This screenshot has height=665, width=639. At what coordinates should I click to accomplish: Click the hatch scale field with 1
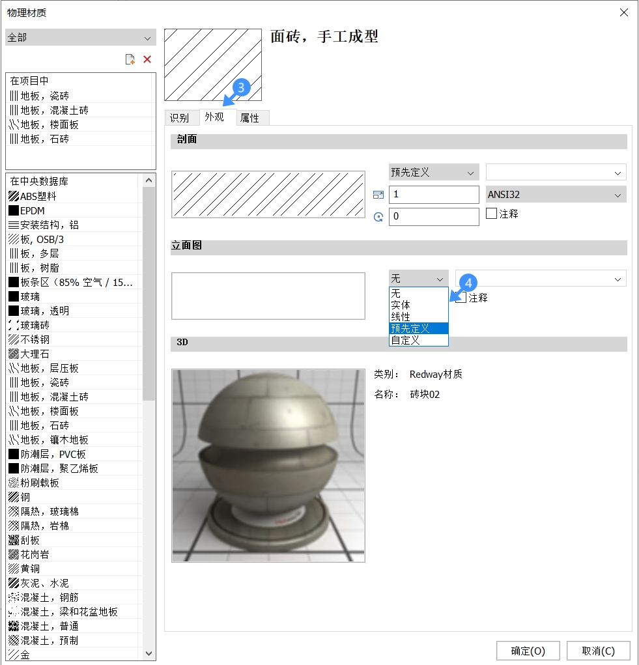pyautogui.click(x=434, y=195)
